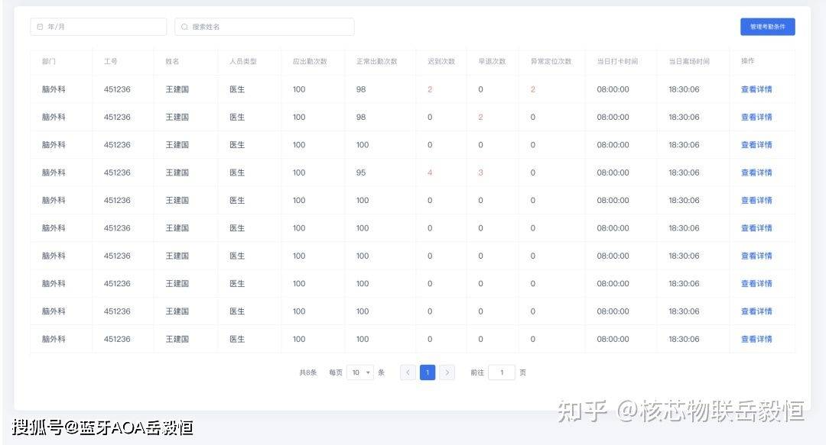Click the magnifier icon in the name search box
The image size is (826, 445).
[x=184, y=26]
